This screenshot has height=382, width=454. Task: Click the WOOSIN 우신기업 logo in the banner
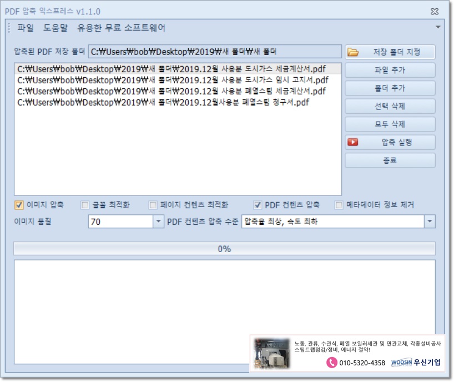(x=416, y=363)
